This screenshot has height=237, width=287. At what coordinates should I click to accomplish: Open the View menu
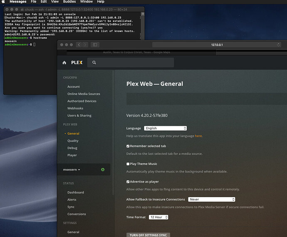tap(55, 2)
